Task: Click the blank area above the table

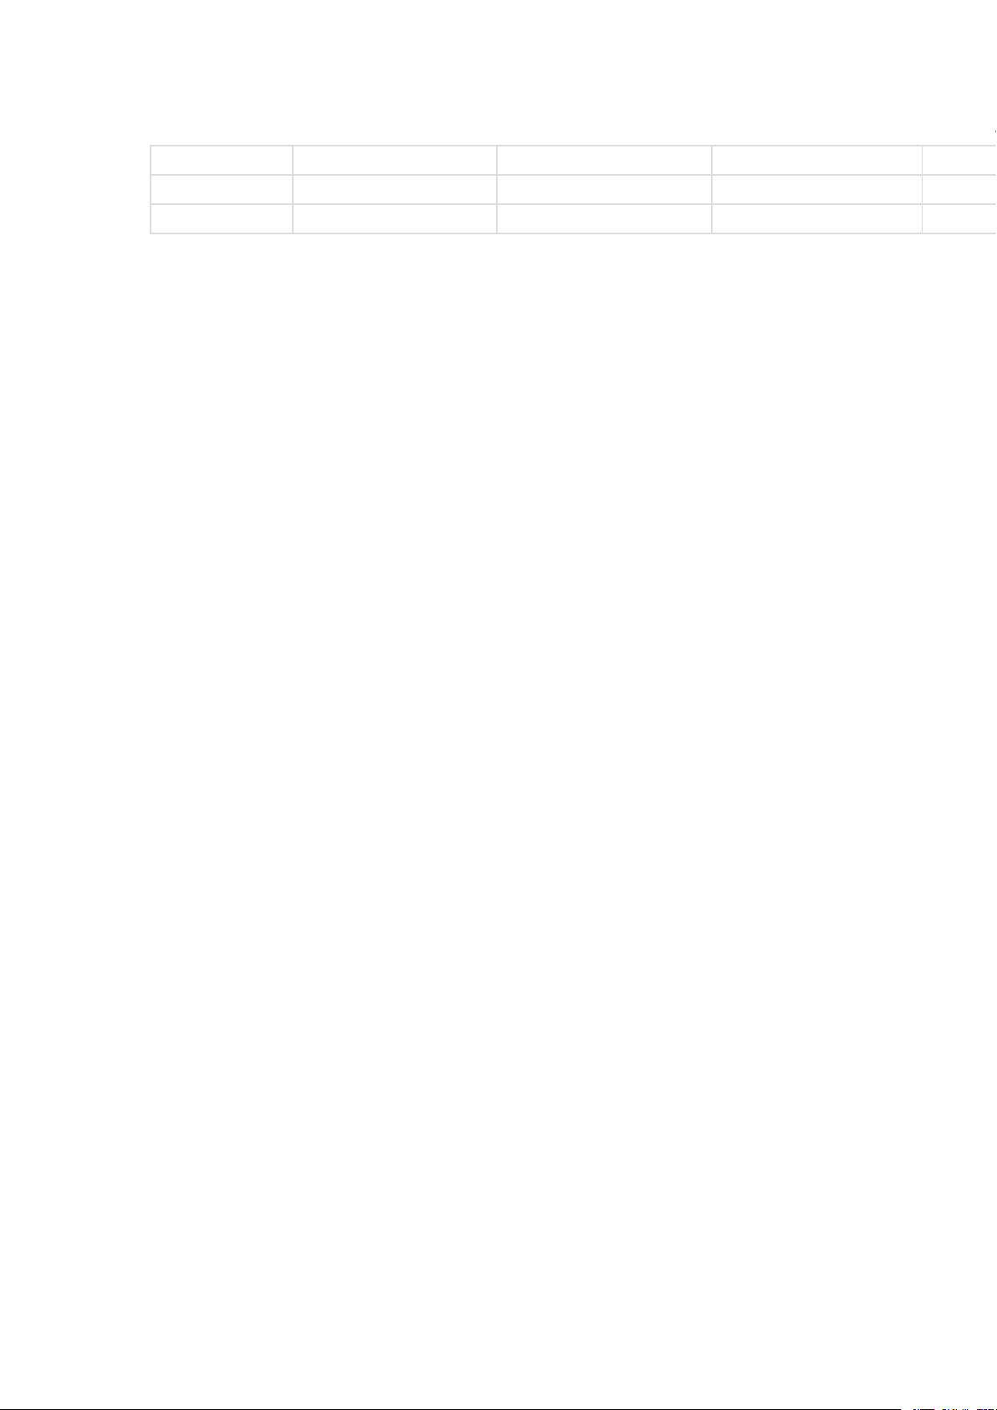Action: pos(498,71)
